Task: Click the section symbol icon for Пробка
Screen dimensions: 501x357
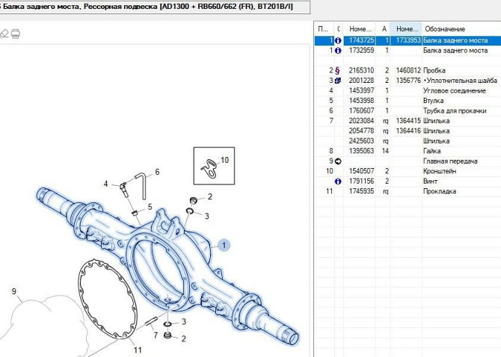Action: tap(337, 70)
